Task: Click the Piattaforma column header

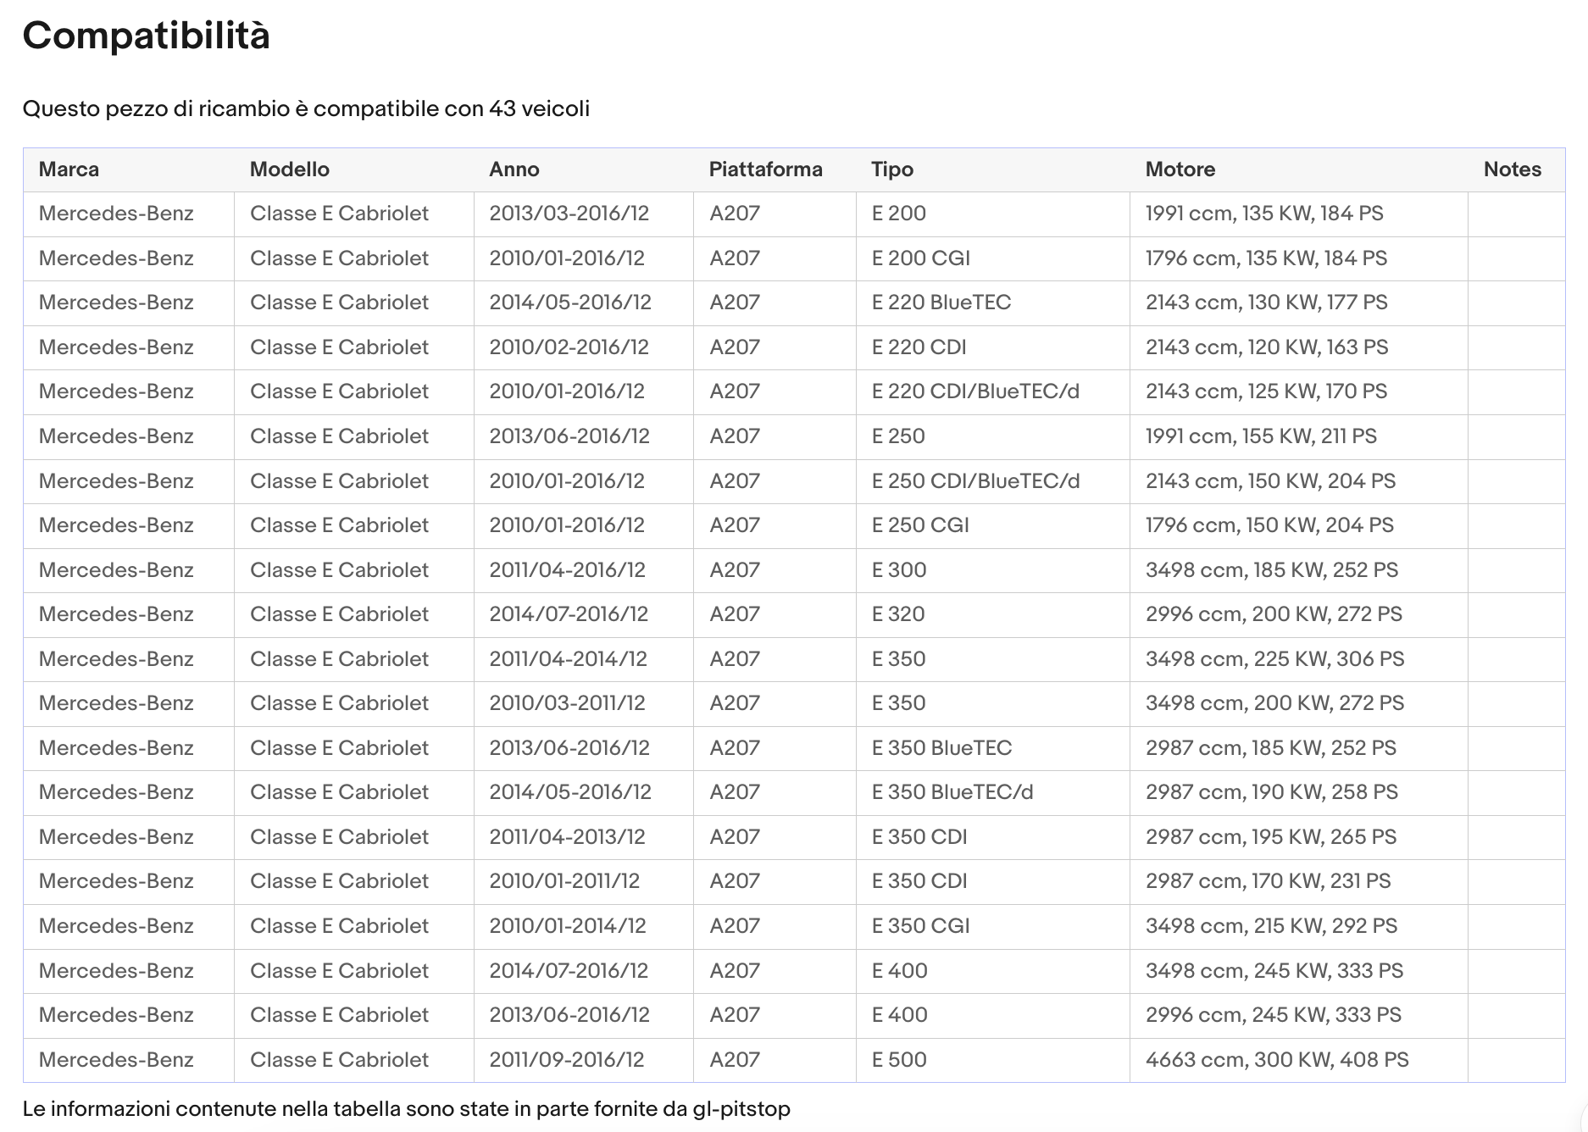Action: (765, 169)
